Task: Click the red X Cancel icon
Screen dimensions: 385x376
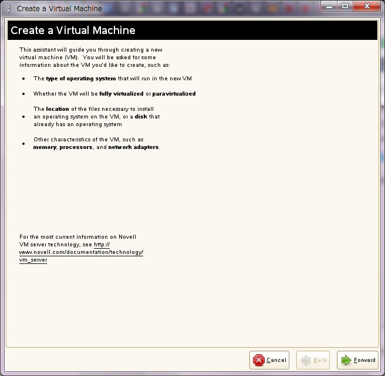Action: pos(259,360)
